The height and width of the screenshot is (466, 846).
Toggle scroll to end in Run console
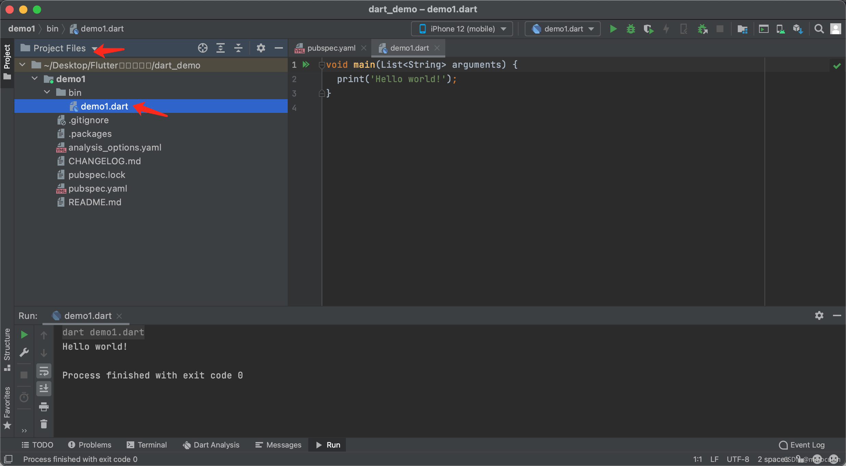coord(44,389)
